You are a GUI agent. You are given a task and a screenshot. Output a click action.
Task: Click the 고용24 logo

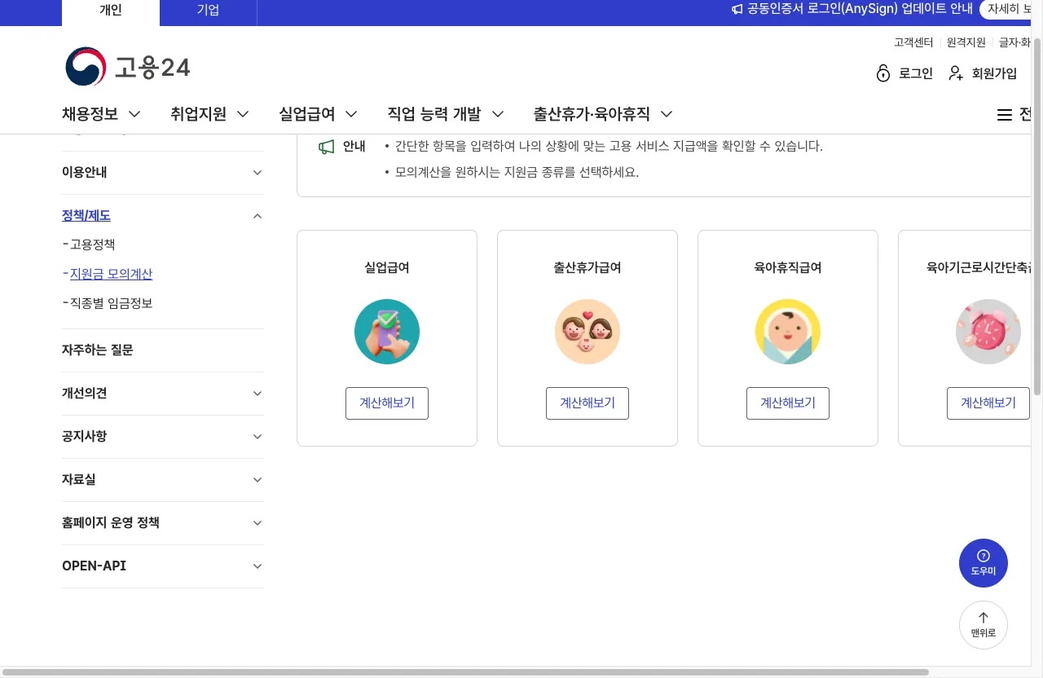[x=128, y=67]
